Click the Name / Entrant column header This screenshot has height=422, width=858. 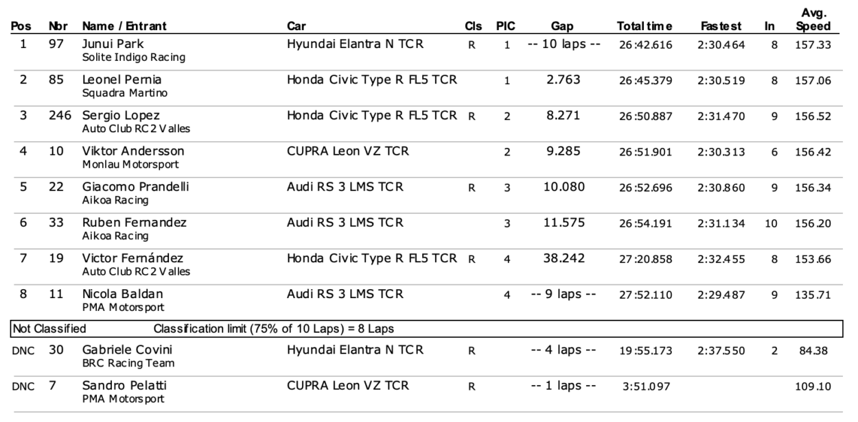[x=124, y=27]
